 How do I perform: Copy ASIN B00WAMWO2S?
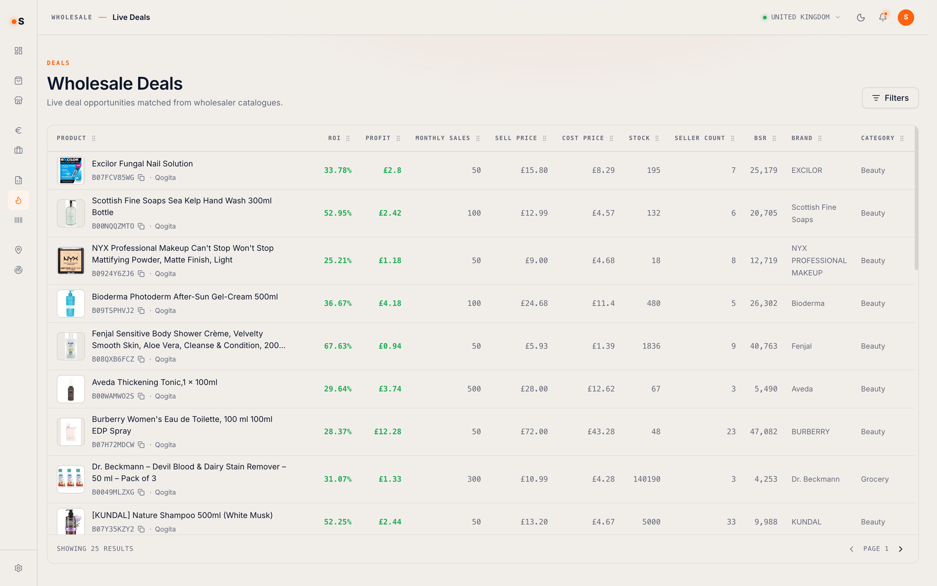[x=141, y=396]
